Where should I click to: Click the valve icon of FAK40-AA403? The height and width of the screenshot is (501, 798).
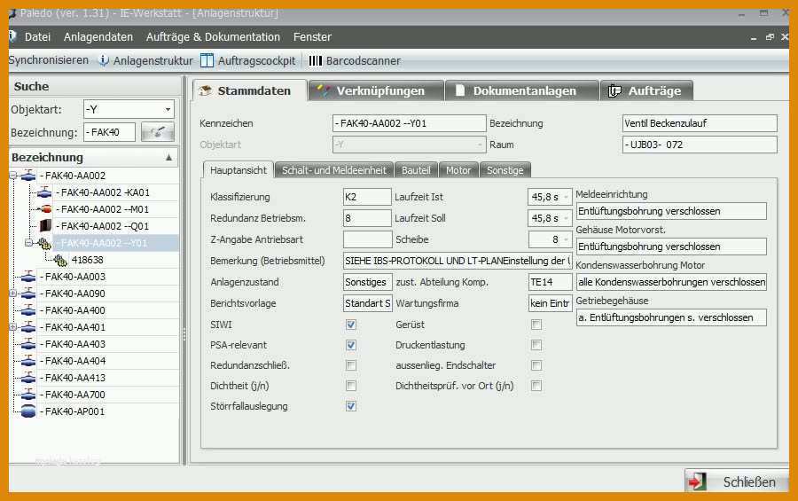click(x=28, y=344)
